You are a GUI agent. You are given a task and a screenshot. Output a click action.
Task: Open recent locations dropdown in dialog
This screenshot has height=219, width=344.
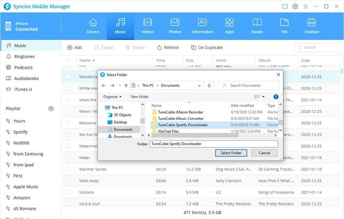click(120, 85)
